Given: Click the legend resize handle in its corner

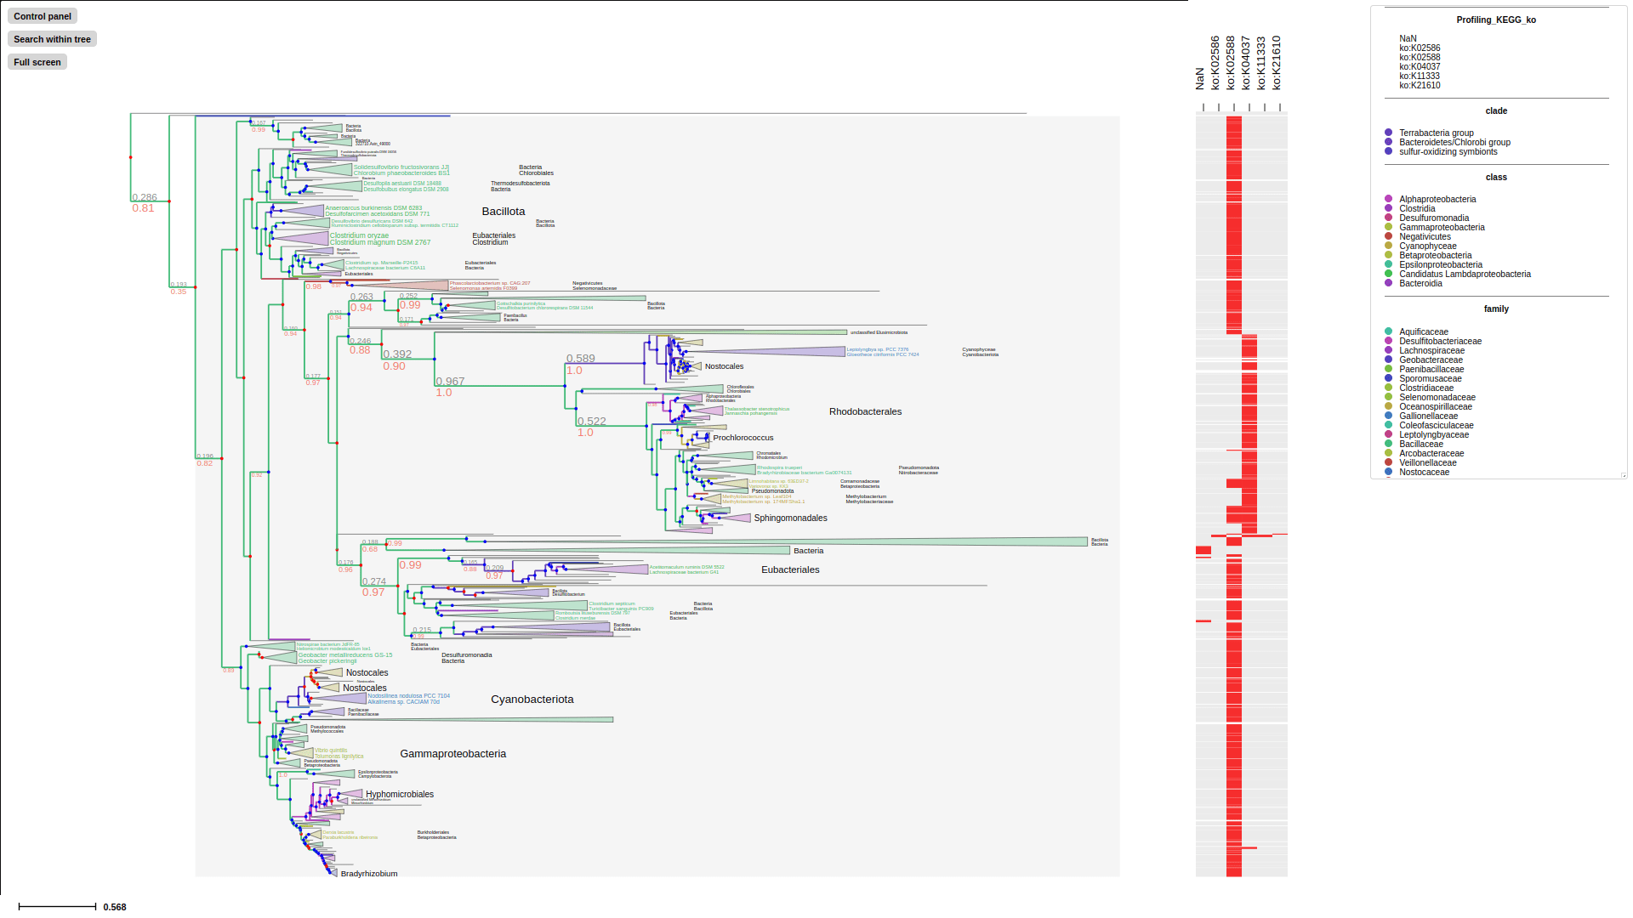Looking at the screenshot, I should pos(1623,475).
